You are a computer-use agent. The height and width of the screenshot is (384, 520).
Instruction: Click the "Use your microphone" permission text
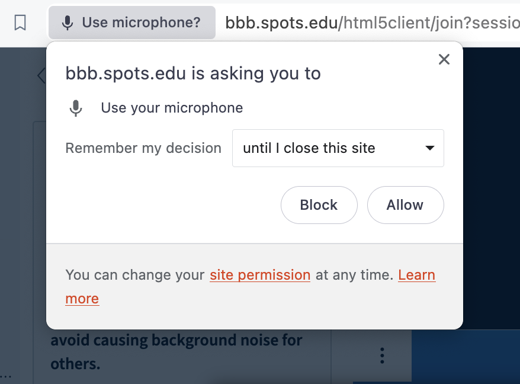[x=172, y=108]
